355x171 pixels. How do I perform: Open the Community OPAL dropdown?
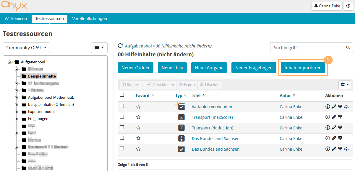(x=26, y=48)
